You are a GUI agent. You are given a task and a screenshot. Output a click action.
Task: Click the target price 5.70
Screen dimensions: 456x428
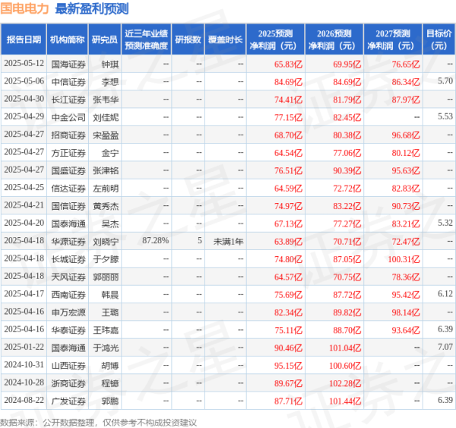445,81
